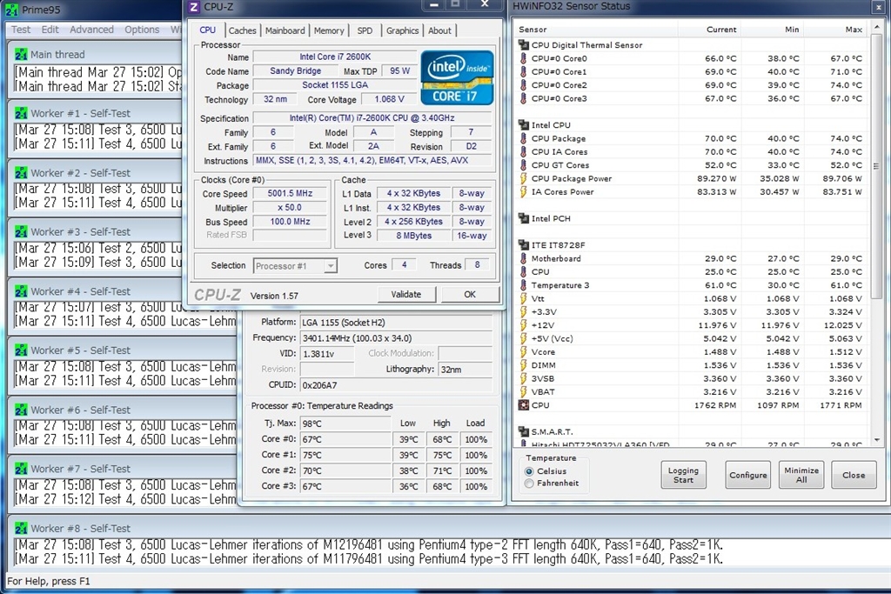Click the Configure button in HWiNFO32
Viewport: 891px width, 594px height.
(x=747, y=475)
